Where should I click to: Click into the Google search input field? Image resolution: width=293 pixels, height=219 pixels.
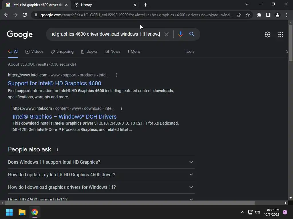click(106, 34)
